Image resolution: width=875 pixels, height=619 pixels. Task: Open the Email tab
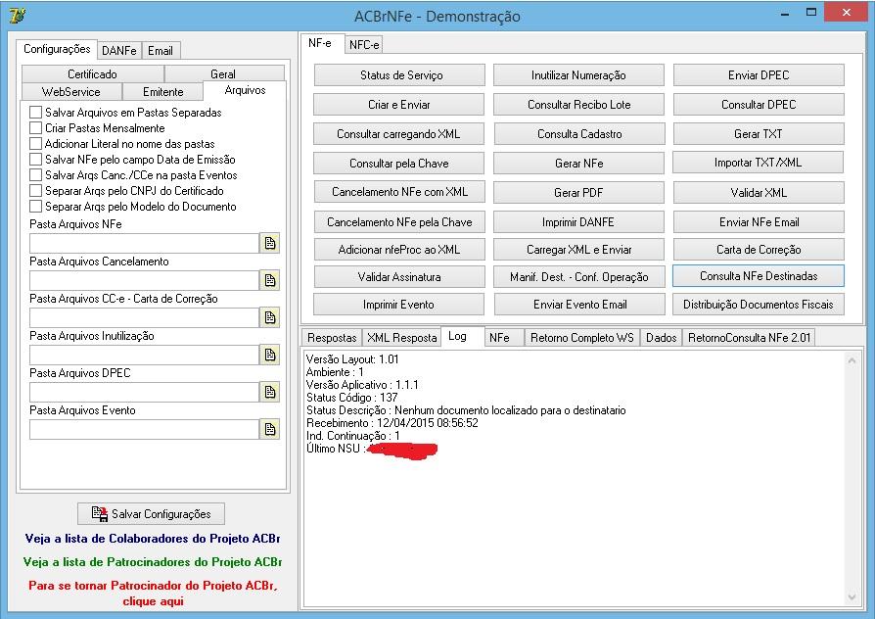(161, 50)
